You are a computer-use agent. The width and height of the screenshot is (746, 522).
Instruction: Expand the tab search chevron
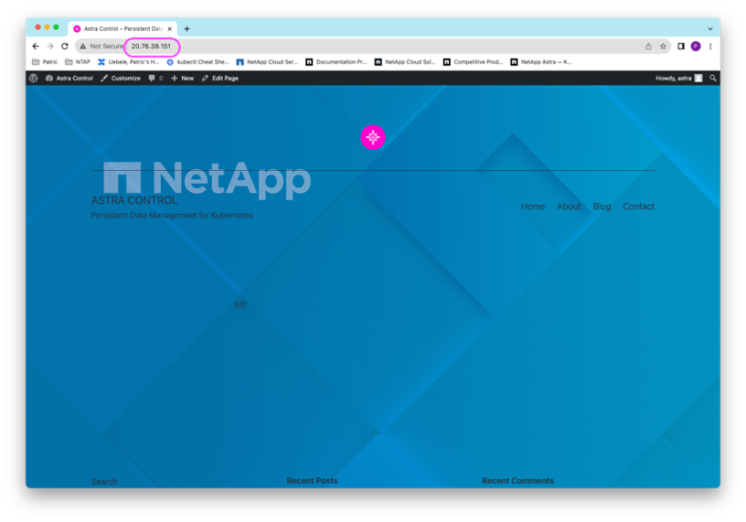[x=709, y=29]
